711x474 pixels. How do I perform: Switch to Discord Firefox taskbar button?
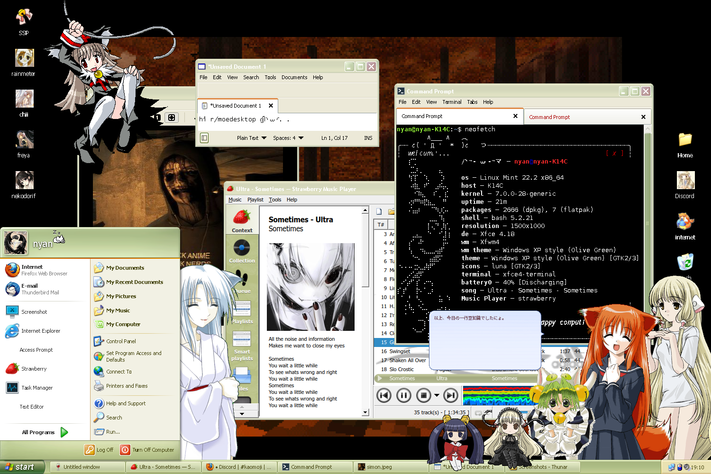(239, 467)
